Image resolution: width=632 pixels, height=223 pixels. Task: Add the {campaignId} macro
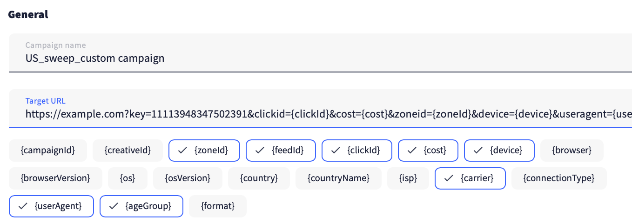[48, 150]
